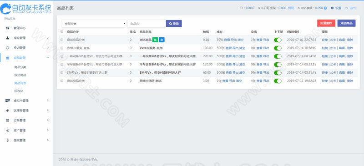Click the list icon beside 订单管理
364x166 pixels.
coord(8,120)
